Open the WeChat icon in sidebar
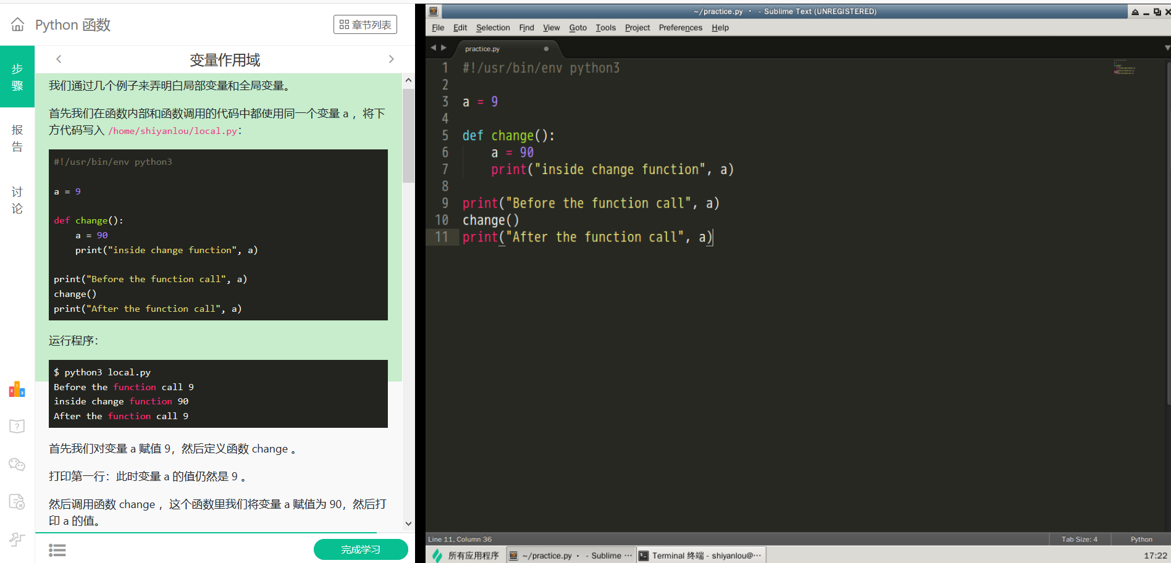 (x=17, y=464)
